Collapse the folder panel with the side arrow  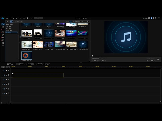pyautogui.click(x=20, y=37)
